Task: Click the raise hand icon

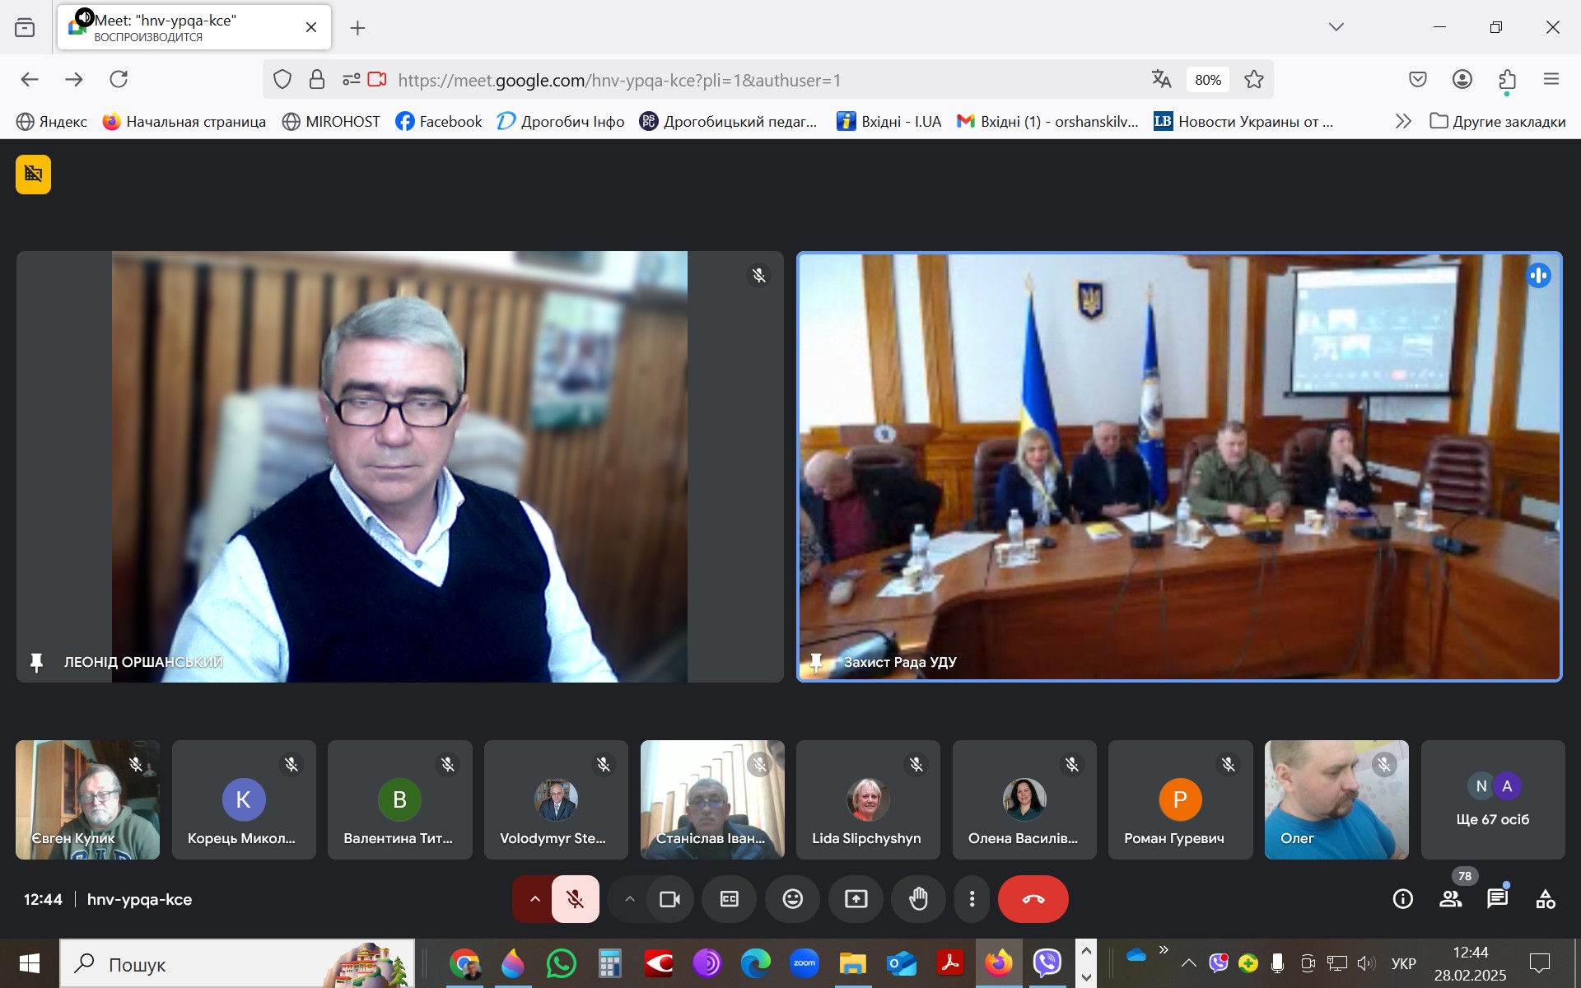Action: [x=919, y=899]
